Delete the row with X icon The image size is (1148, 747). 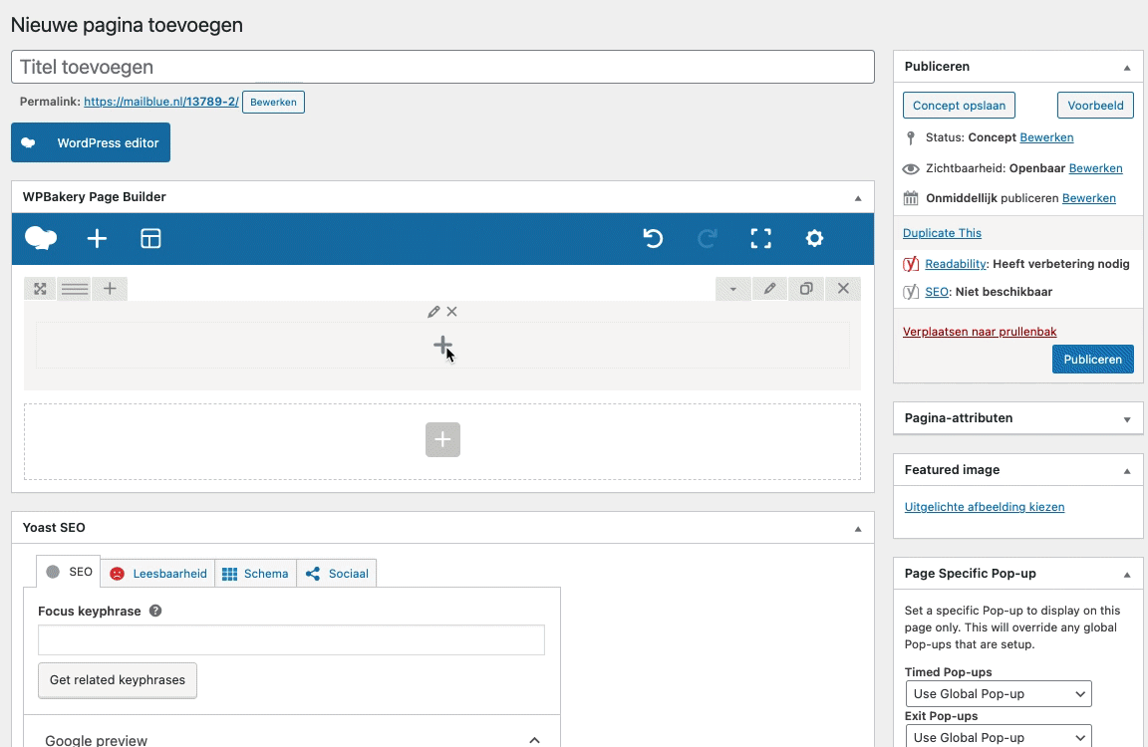click(x=843, y=289)
